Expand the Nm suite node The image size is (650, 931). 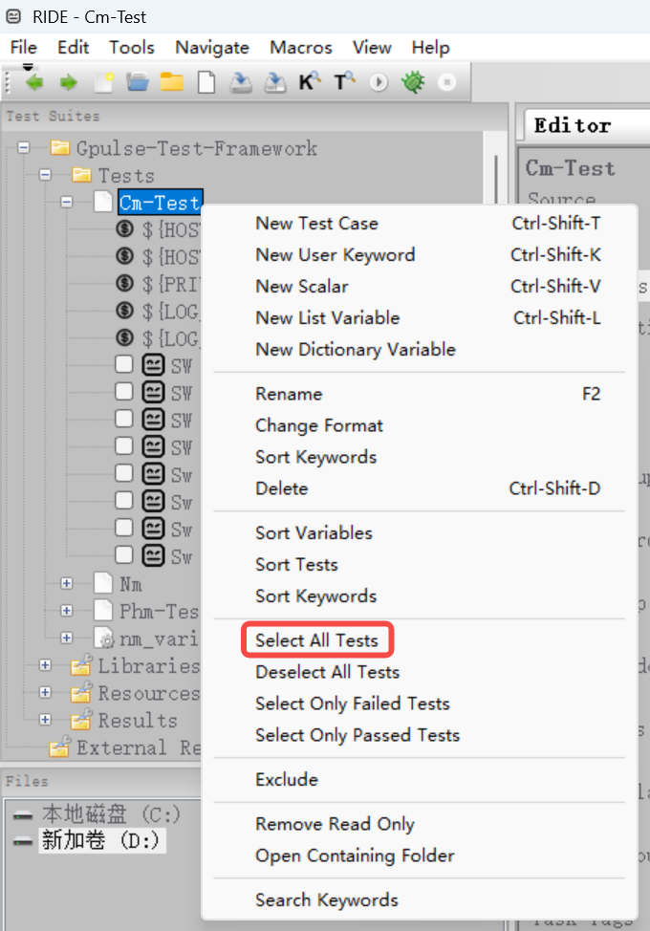(x=67, y=583)
